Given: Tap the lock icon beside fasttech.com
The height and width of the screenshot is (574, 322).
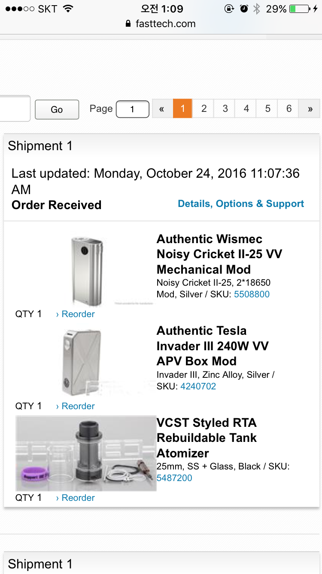Looking at the screenshot, I should pyautogui.click(x=128, y=24).
